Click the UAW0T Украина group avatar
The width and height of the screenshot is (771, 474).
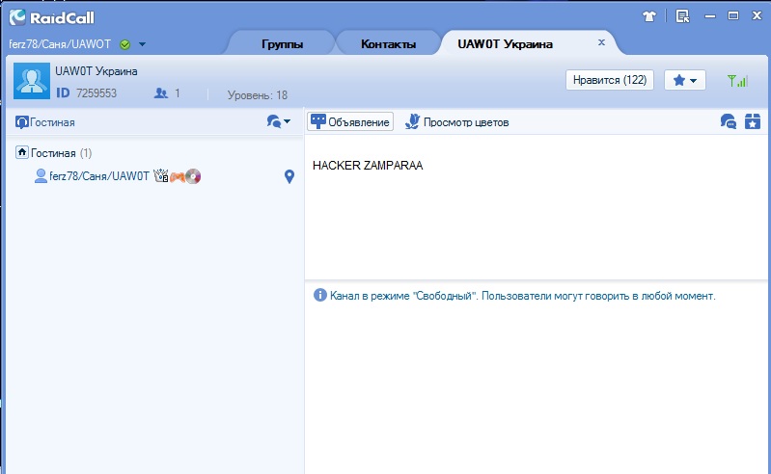pyautogui.click(x=32, y=81)
